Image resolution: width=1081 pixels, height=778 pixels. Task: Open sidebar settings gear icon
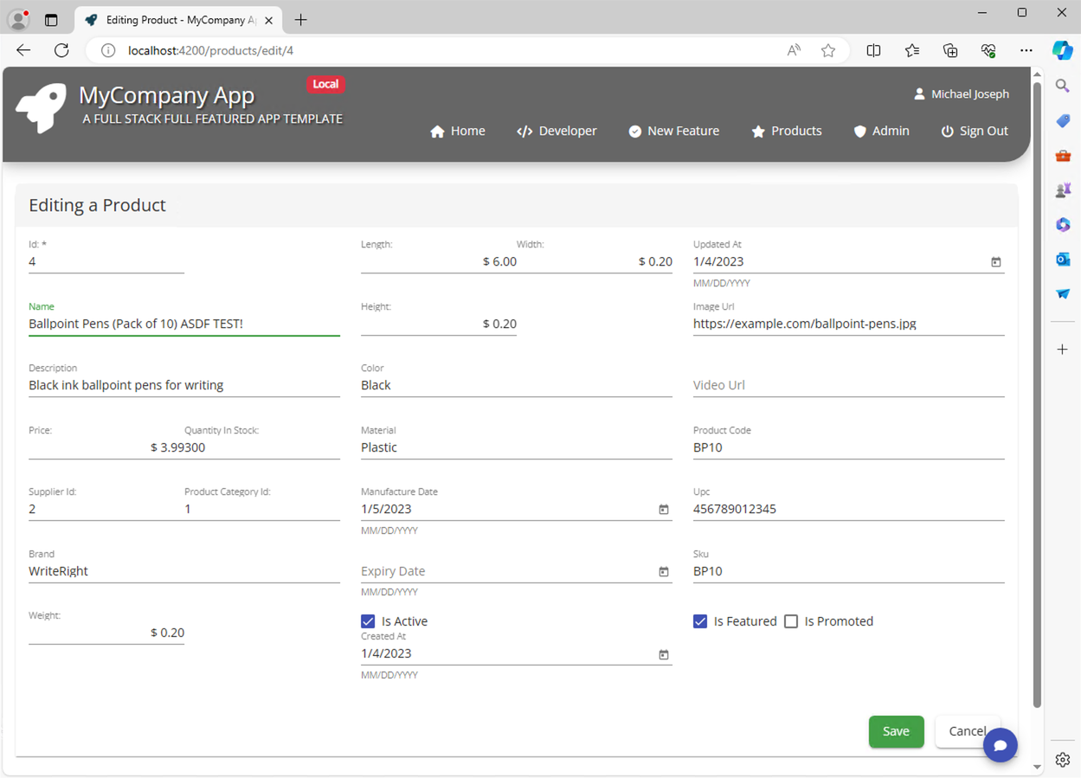(1063, 760)
